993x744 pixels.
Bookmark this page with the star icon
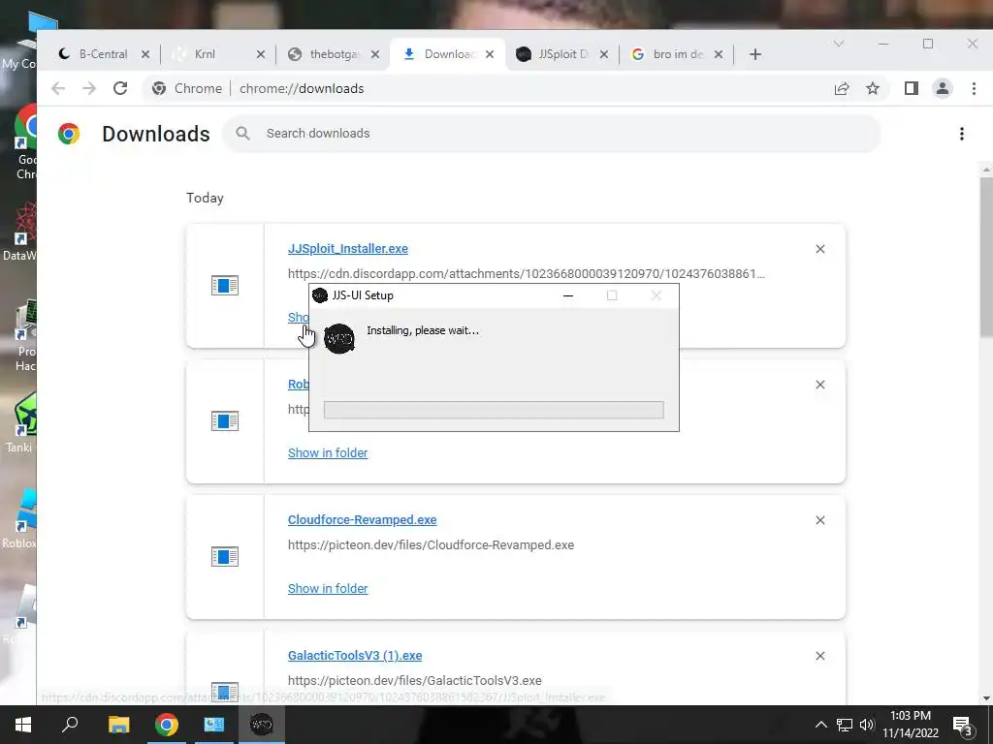(x=873, y=88)
